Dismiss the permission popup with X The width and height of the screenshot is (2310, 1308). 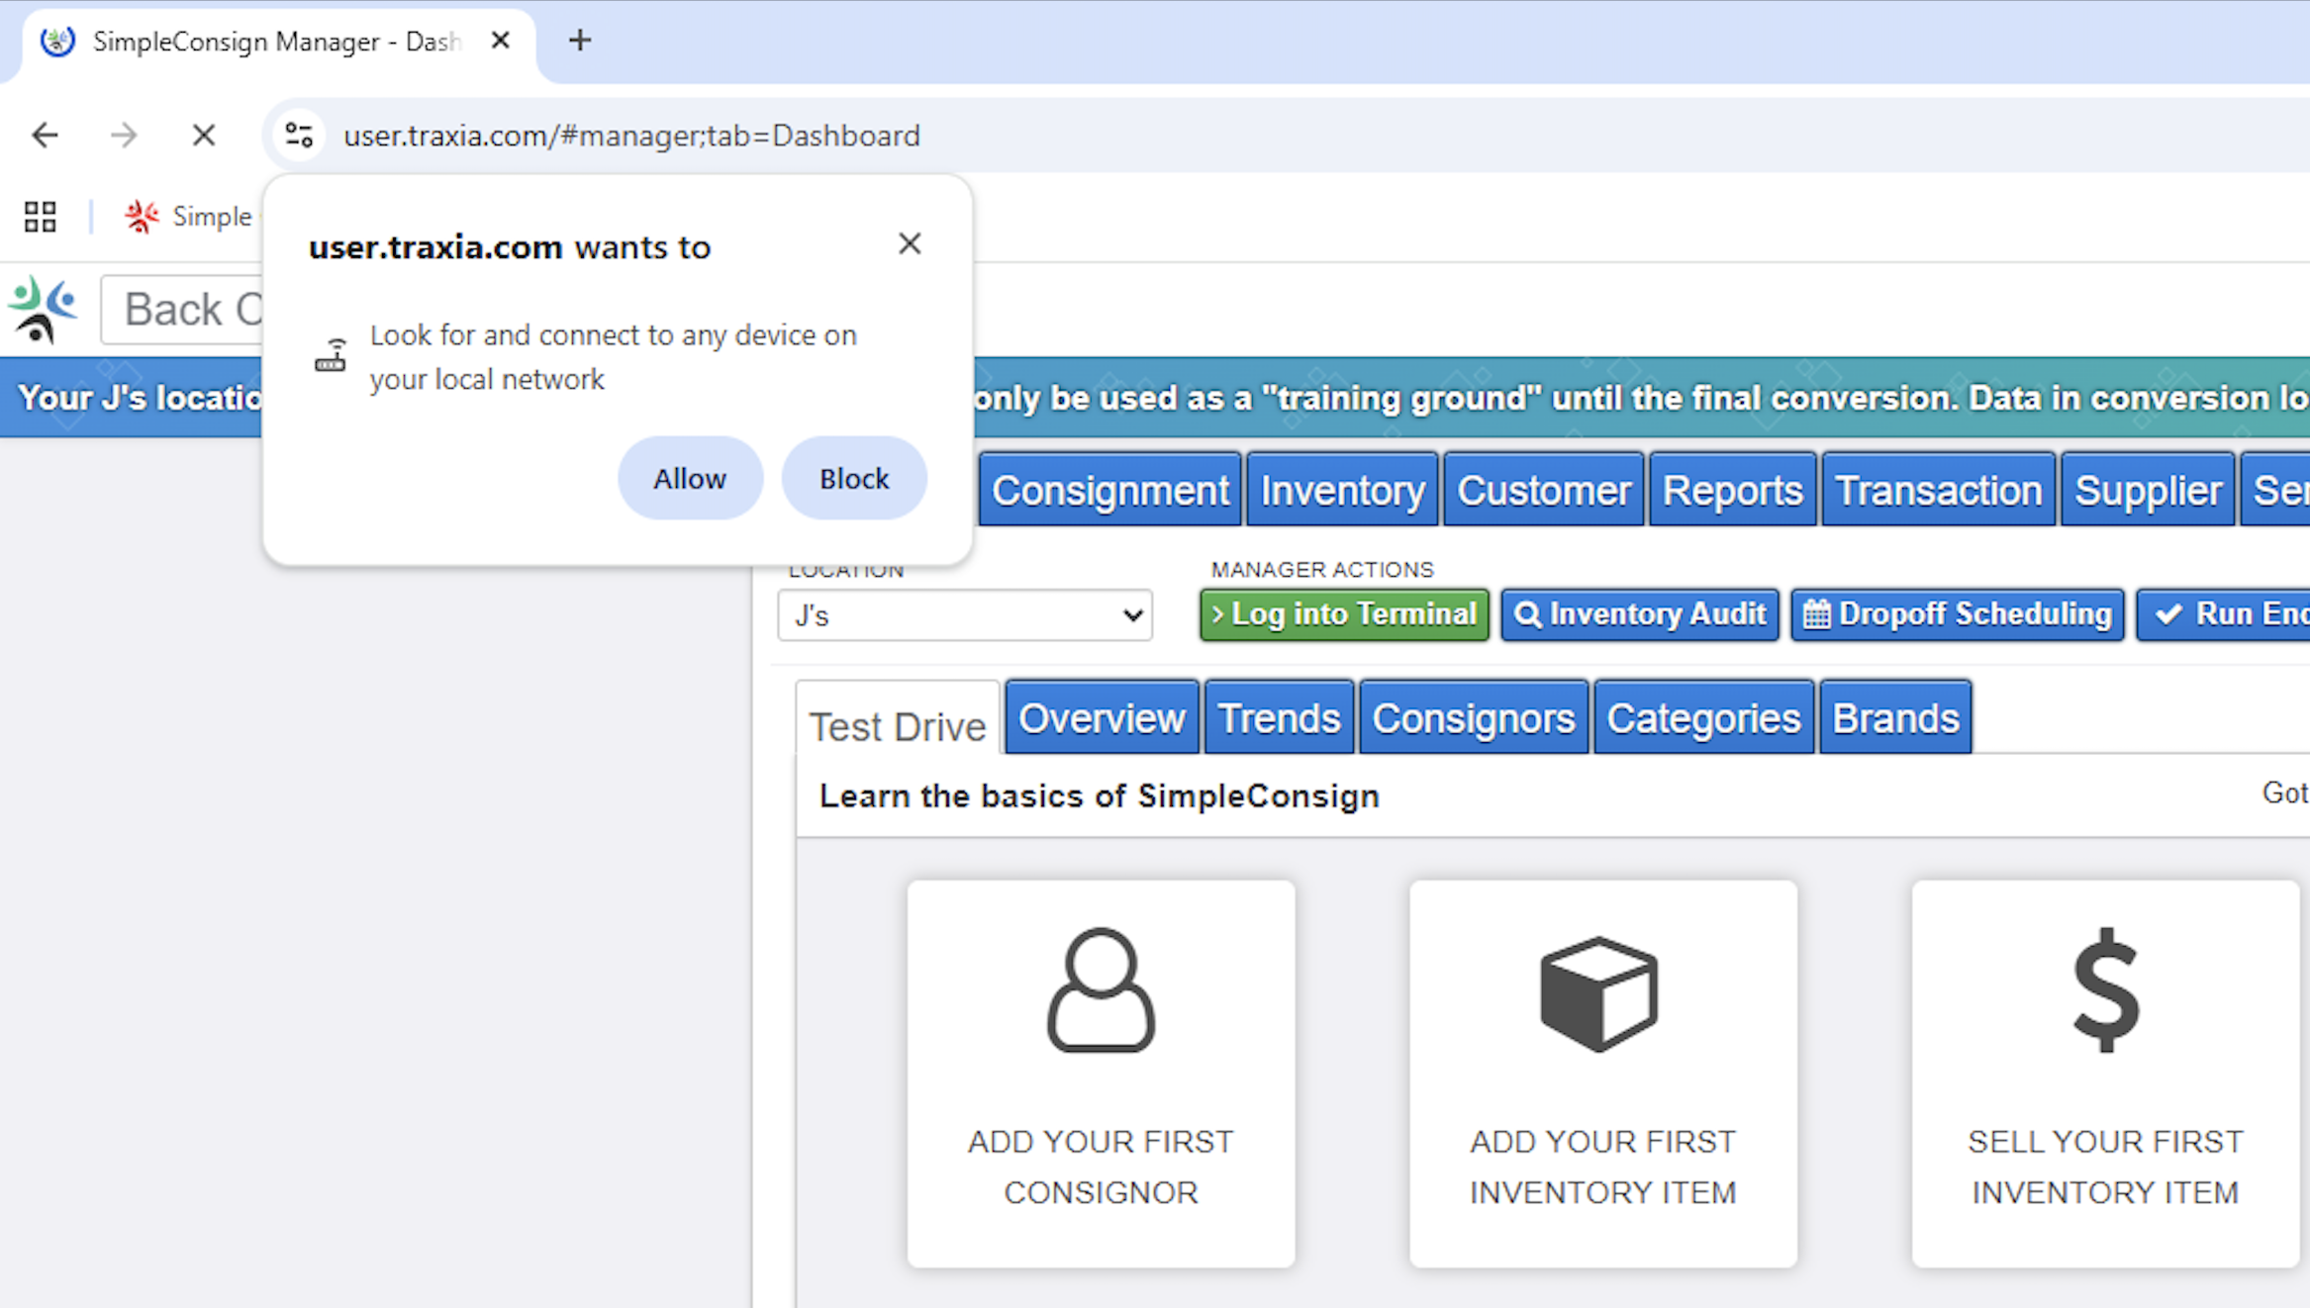click(910, 243)
